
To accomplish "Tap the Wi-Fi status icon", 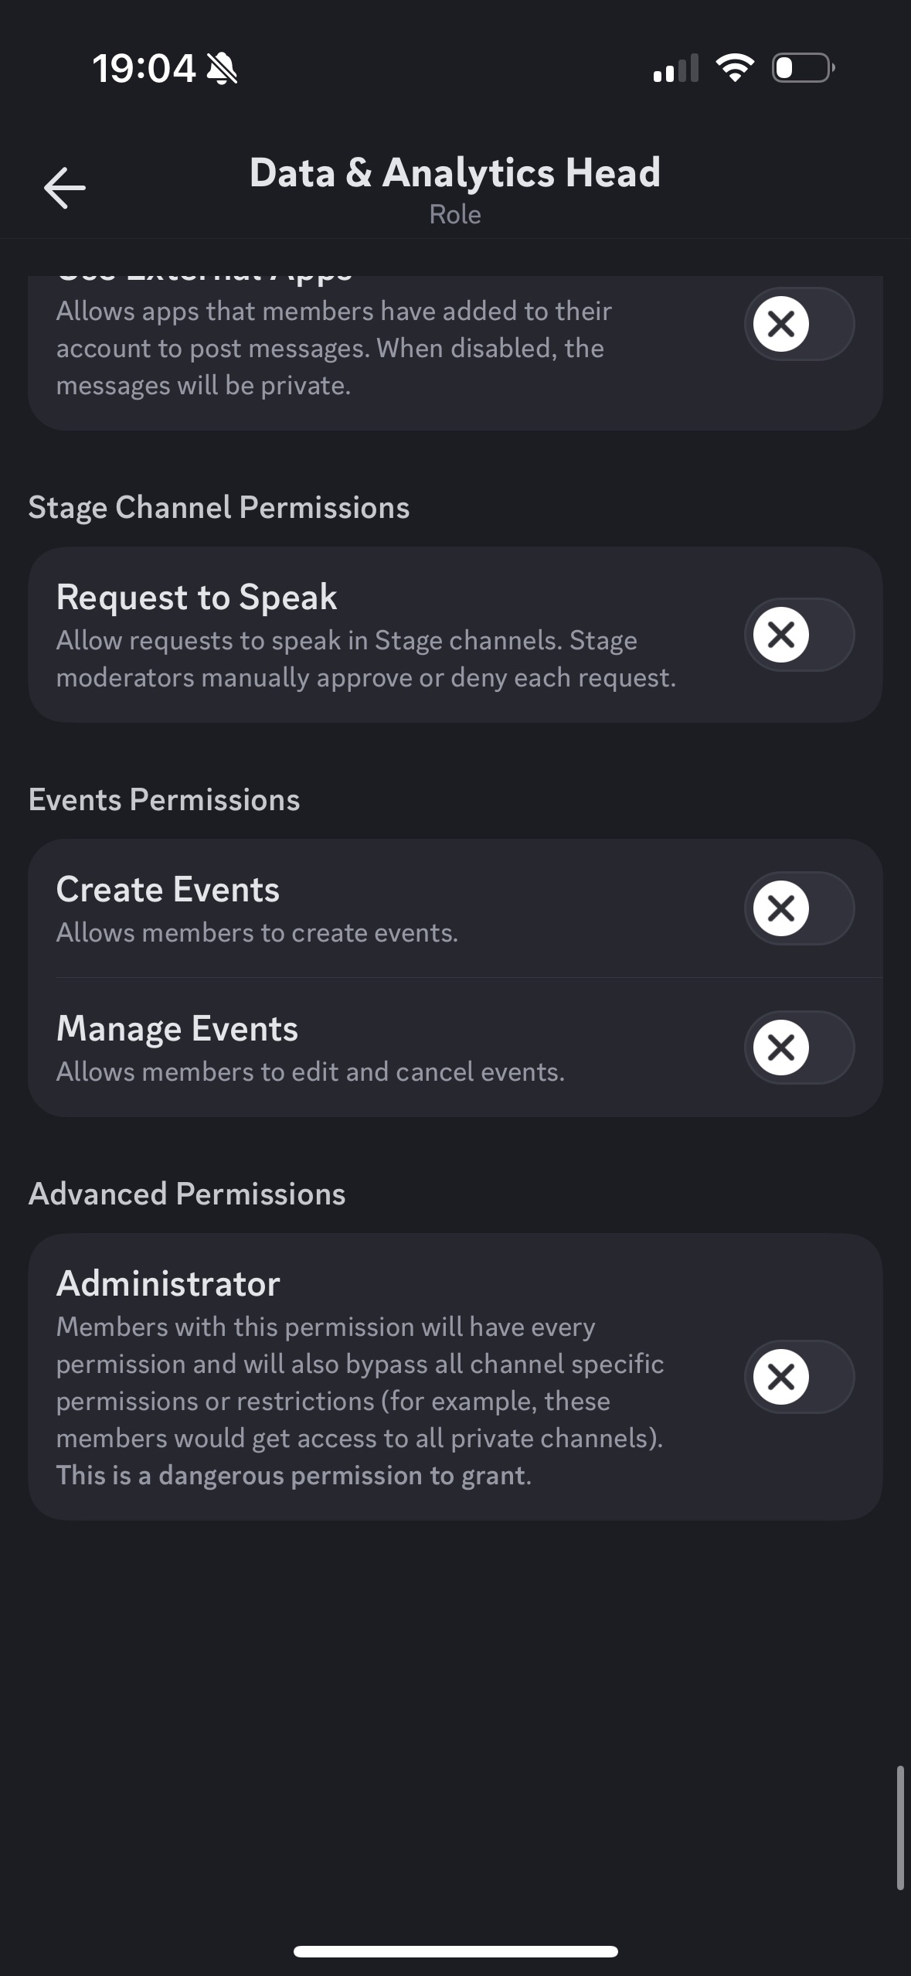I will [x=735, y=68].
